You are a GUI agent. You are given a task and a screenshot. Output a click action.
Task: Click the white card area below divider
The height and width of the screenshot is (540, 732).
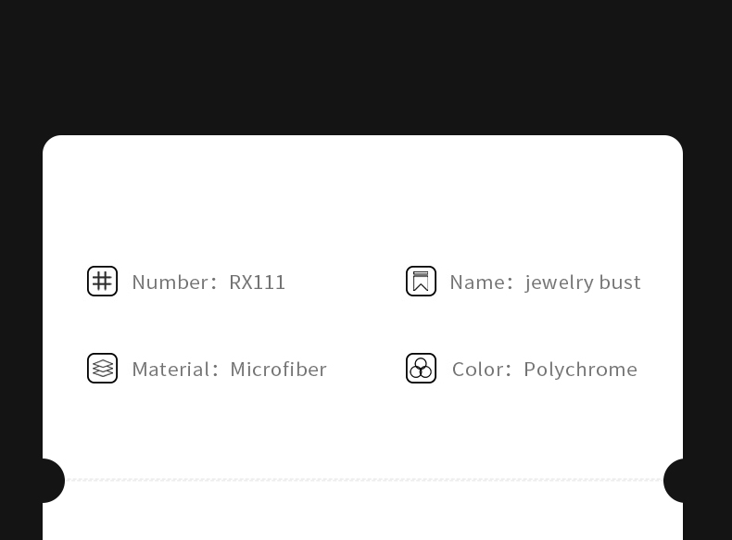(363, 514)
